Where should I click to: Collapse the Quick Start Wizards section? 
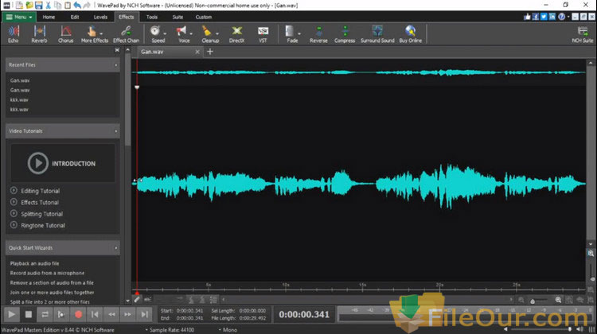[116, 247]
